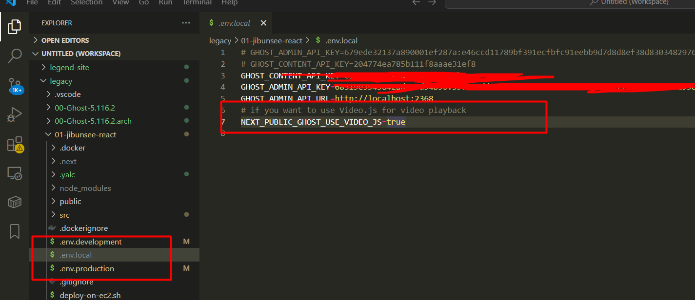Open the Extensions view icon

point(15,145)
